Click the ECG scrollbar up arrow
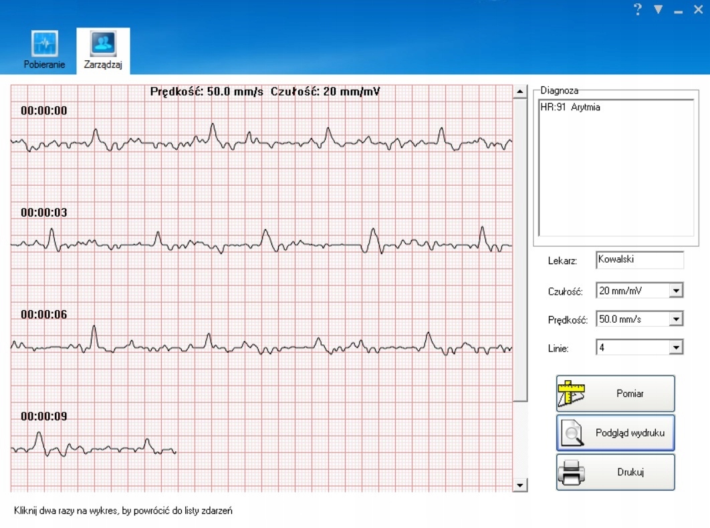710x528 pixels. pos(520,92)
